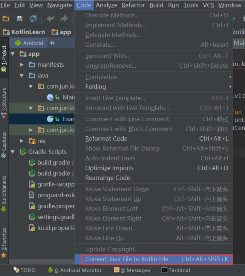Expand the third com.jun package
245x276 pixels.
click(31, 130)
